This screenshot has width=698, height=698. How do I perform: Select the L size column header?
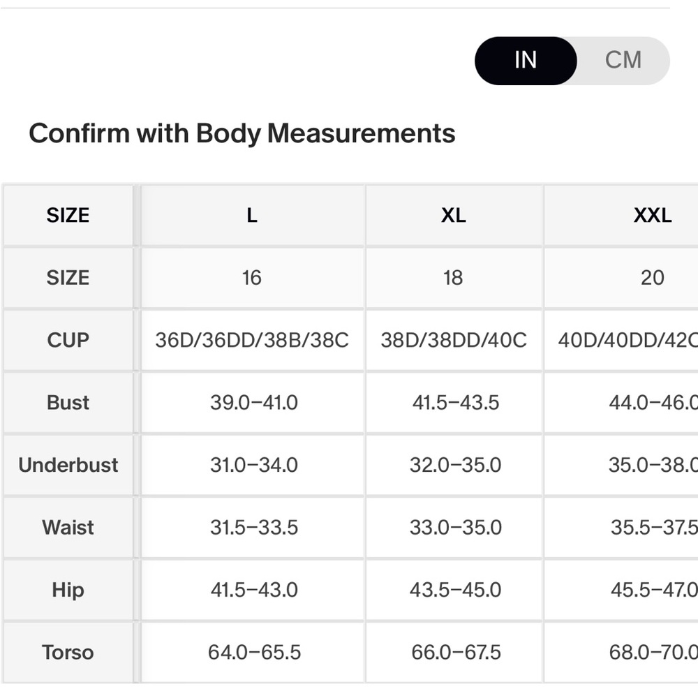tap(252, 215)
